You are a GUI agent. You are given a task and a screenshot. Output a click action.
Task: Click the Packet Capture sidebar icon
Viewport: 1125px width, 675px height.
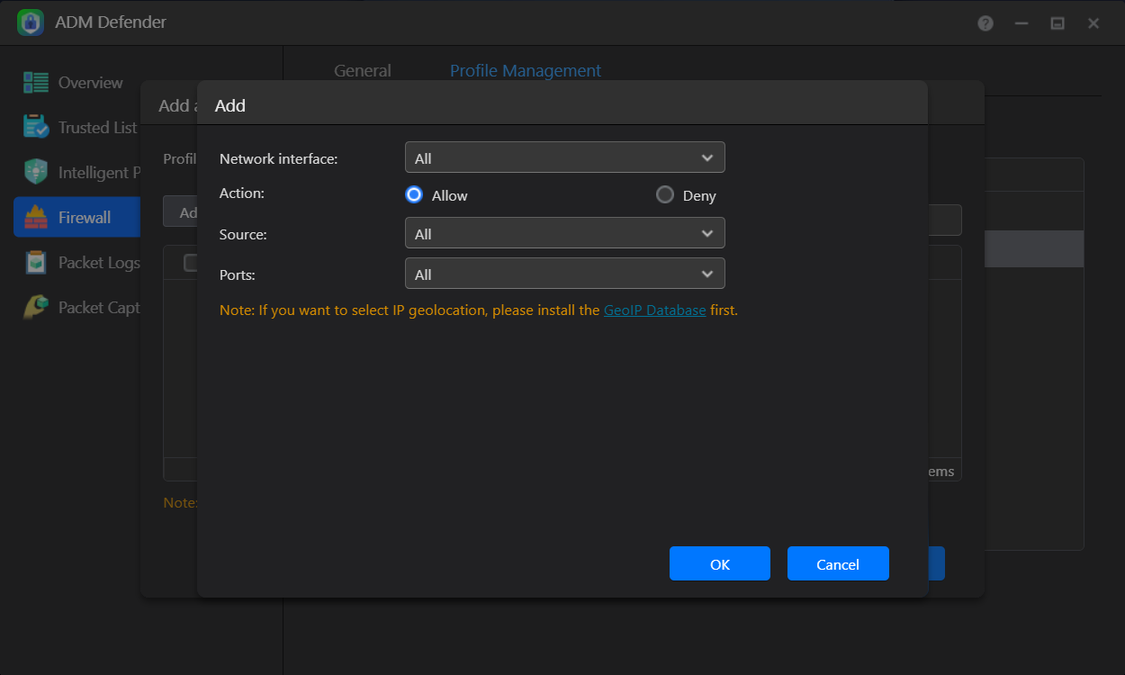point(36,307)
